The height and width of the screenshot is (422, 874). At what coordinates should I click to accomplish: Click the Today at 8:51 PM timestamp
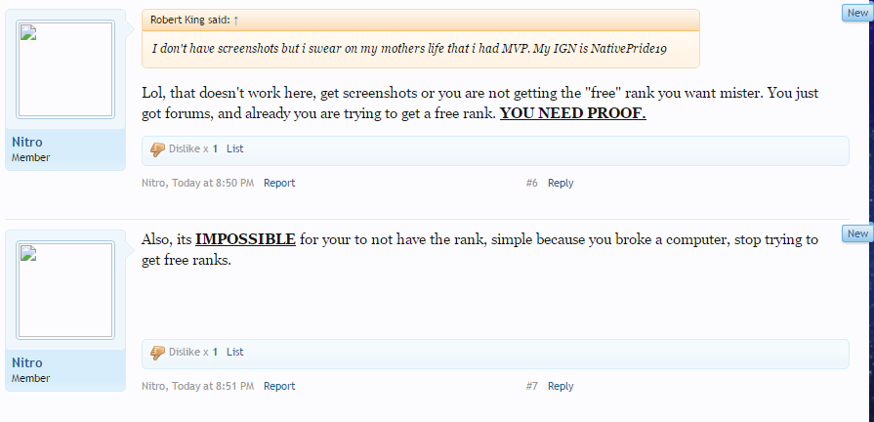[x=213, y=386]
